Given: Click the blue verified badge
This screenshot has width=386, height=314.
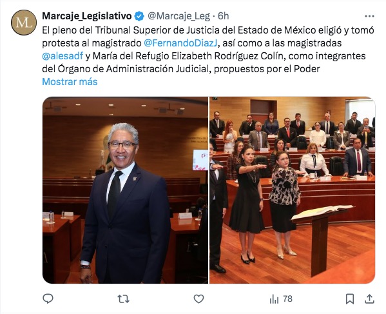Looking at the screenshot, I should point(139,16).
